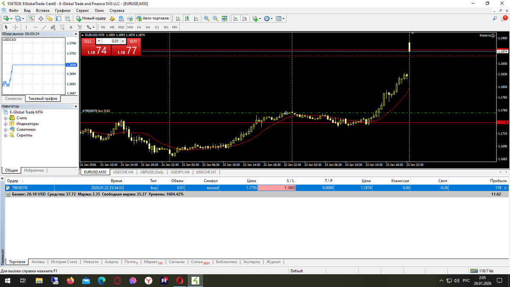
Task: Switch to the Символы tab
Action: coord(14,98)
